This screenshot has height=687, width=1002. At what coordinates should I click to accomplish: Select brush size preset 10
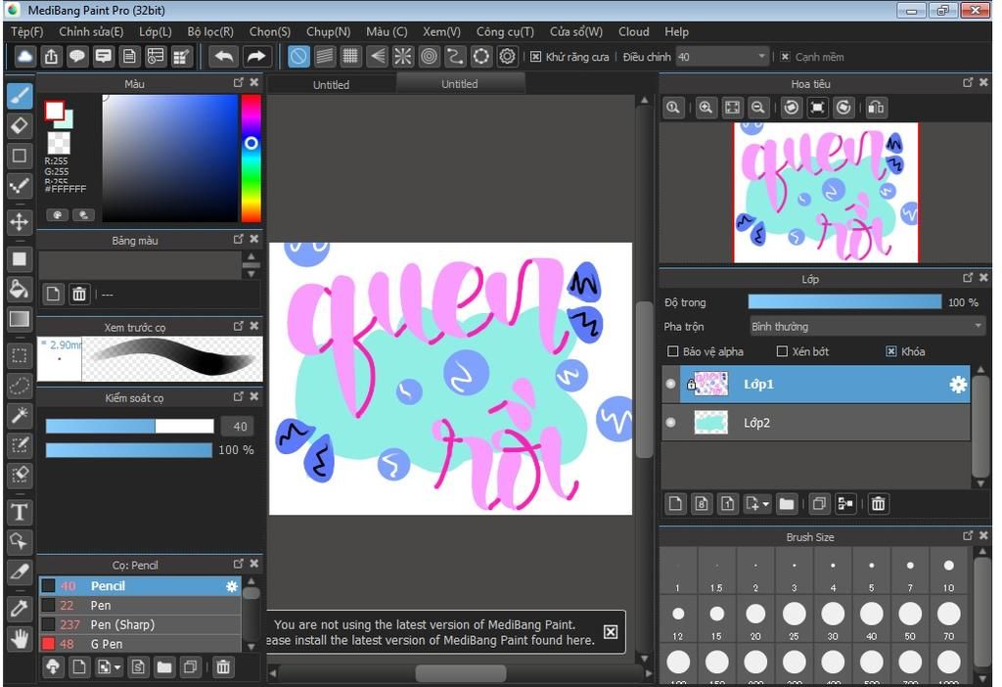pos(948,572)
